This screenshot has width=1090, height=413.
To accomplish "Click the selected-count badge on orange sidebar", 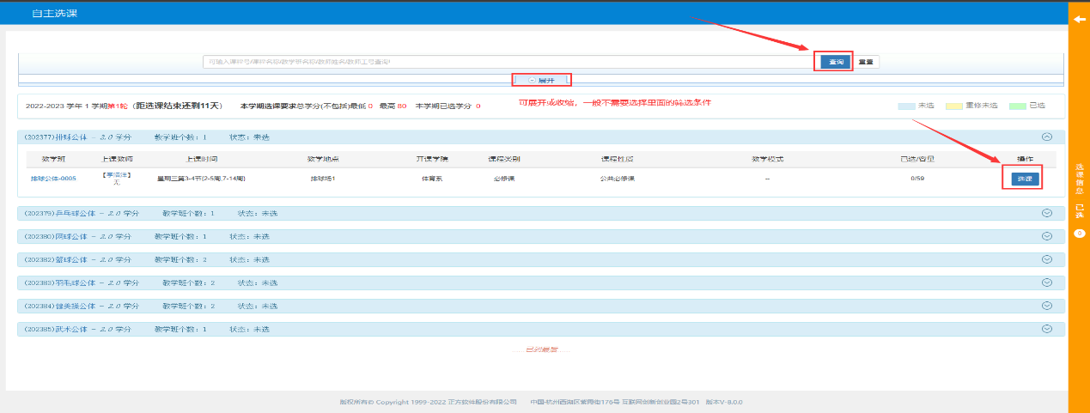I will click(1080, 233).
